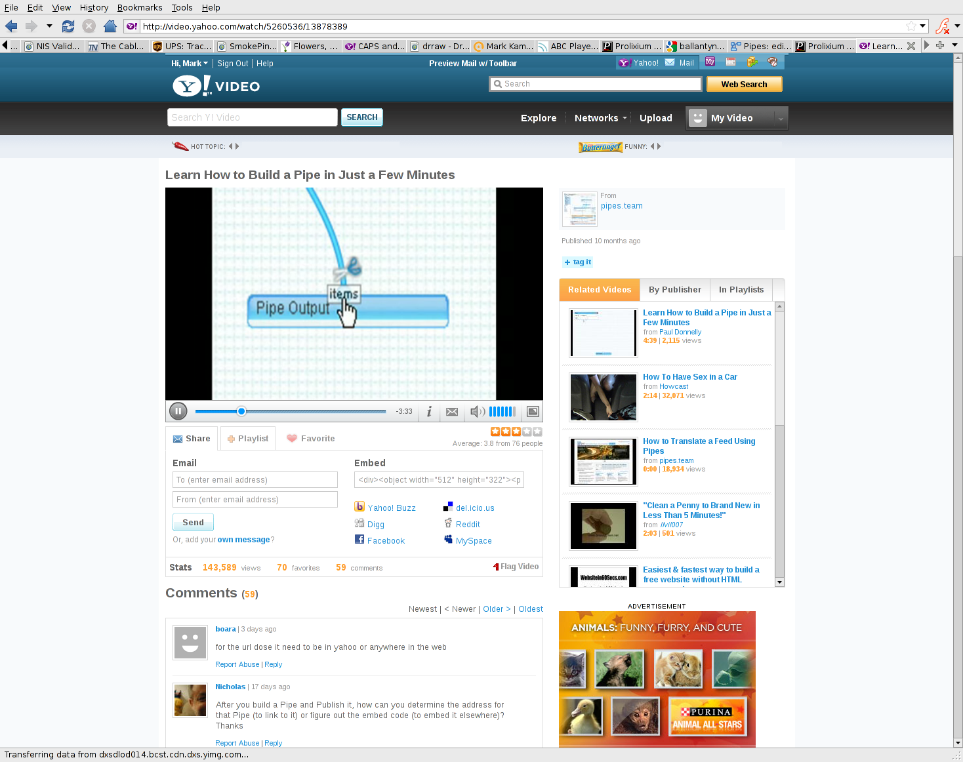
Task: Switch to the UPS: Trac... browser tab
Action: click(x=182, y=46)
